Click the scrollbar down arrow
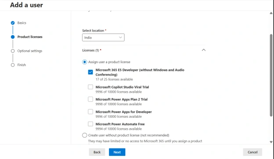This screenshot has width=274, height=159. (271, 142)
